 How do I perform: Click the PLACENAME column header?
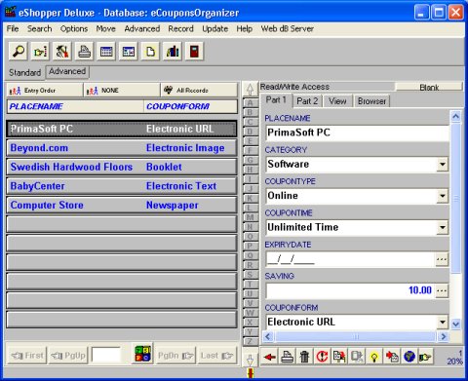click(x=75, y=106)
